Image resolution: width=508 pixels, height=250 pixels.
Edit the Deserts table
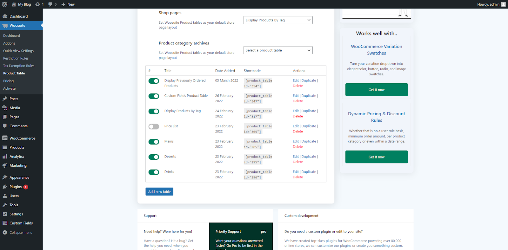[296, 157]
